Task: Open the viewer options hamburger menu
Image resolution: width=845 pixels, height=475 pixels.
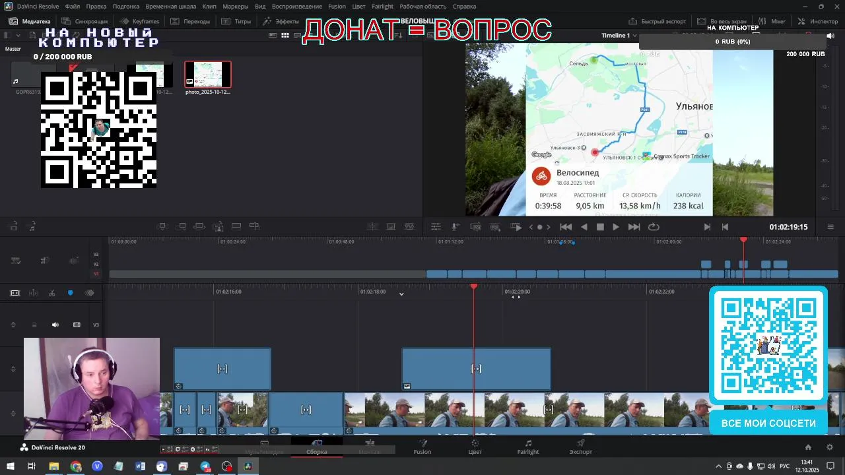Action: point(830,227)
